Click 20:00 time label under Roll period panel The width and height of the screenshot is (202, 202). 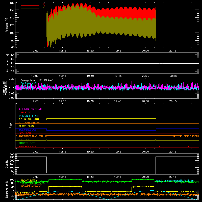coord(145,76)
